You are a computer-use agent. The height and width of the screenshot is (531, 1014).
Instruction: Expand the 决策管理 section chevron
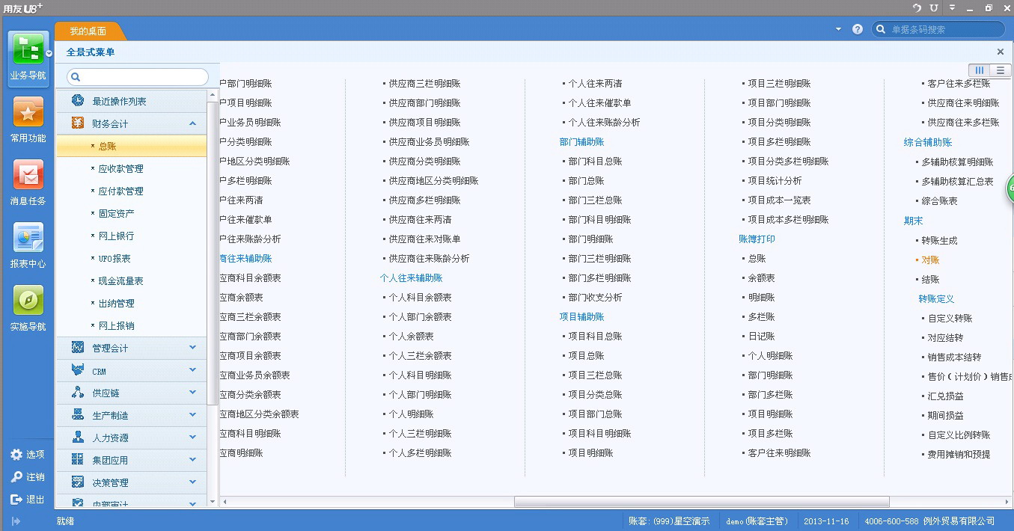(x=193, y=482)
